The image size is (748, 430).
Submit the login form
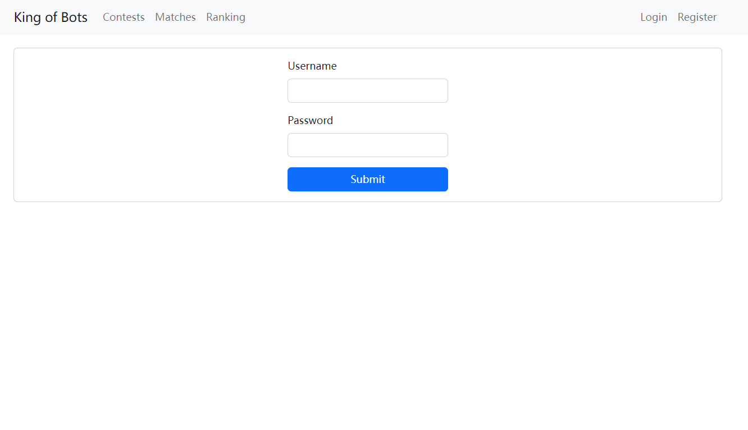click(x=367, y=179)
